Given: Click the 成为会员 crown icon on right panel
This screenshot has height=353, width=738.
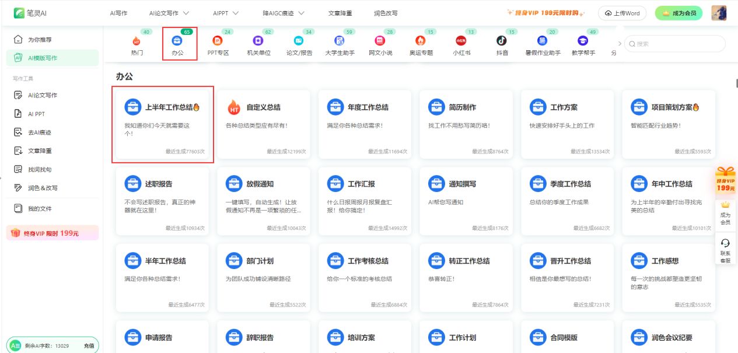Looking at the screenshot, I should [x=725, y=205].
